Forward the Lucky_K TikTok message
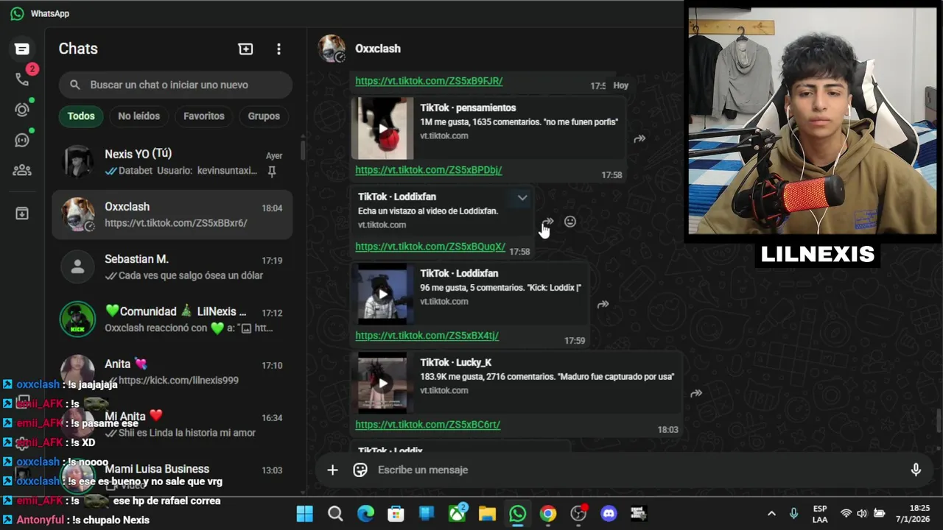This screenshot has height=530, width=943. pos(696,393)
